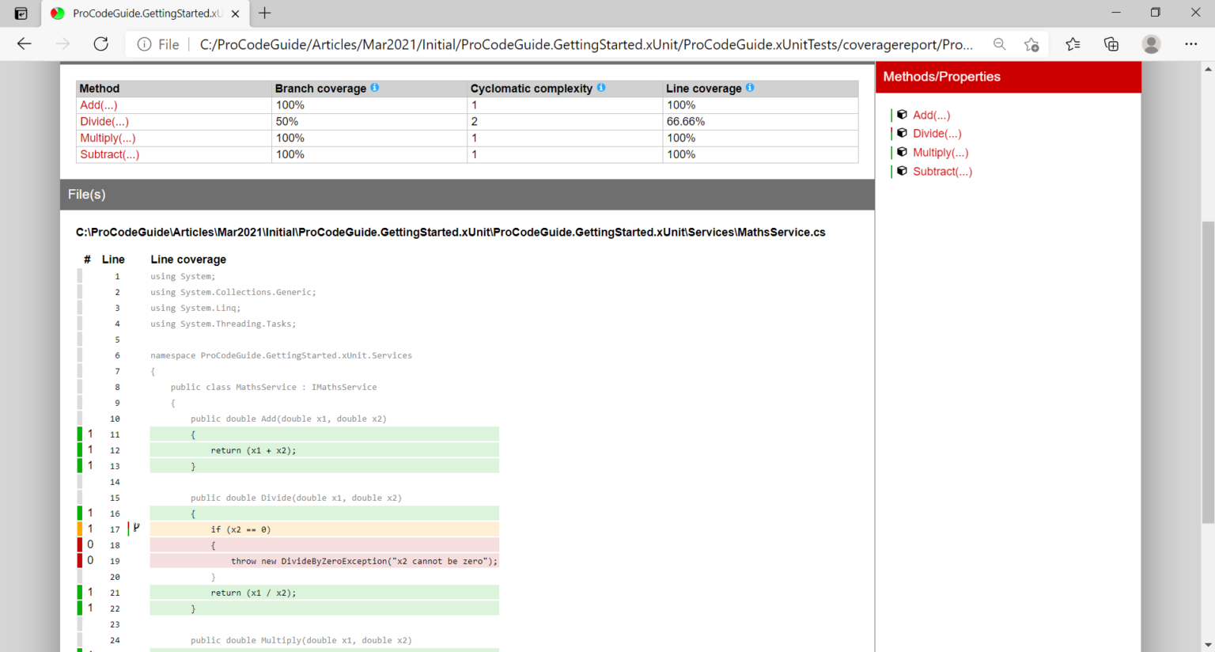The height and width of the screenshot is (652, 1215).
Task: Open the user profile avatar
Action: point(1152,44)
